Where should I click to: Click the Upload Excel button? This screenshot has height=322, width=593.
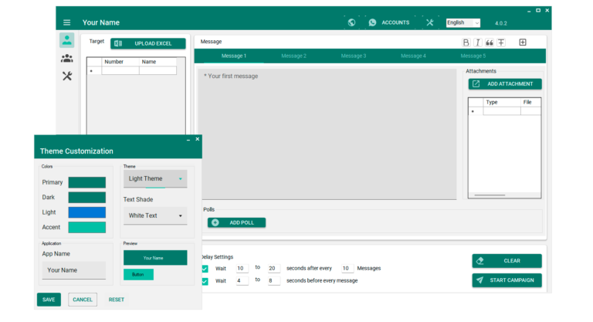coord(148,43)
